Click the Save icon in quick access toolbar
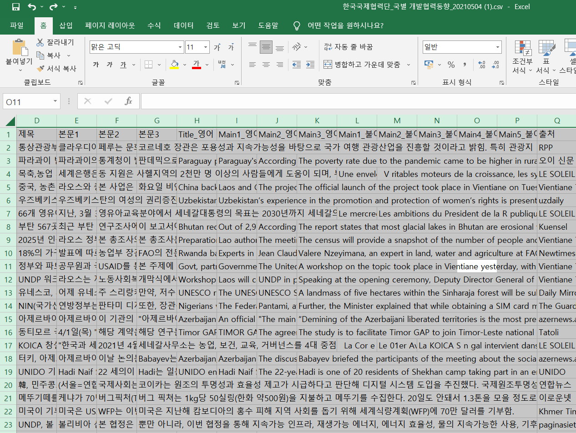Viewport: 576px width, 433px height. (x=15, y=7)
